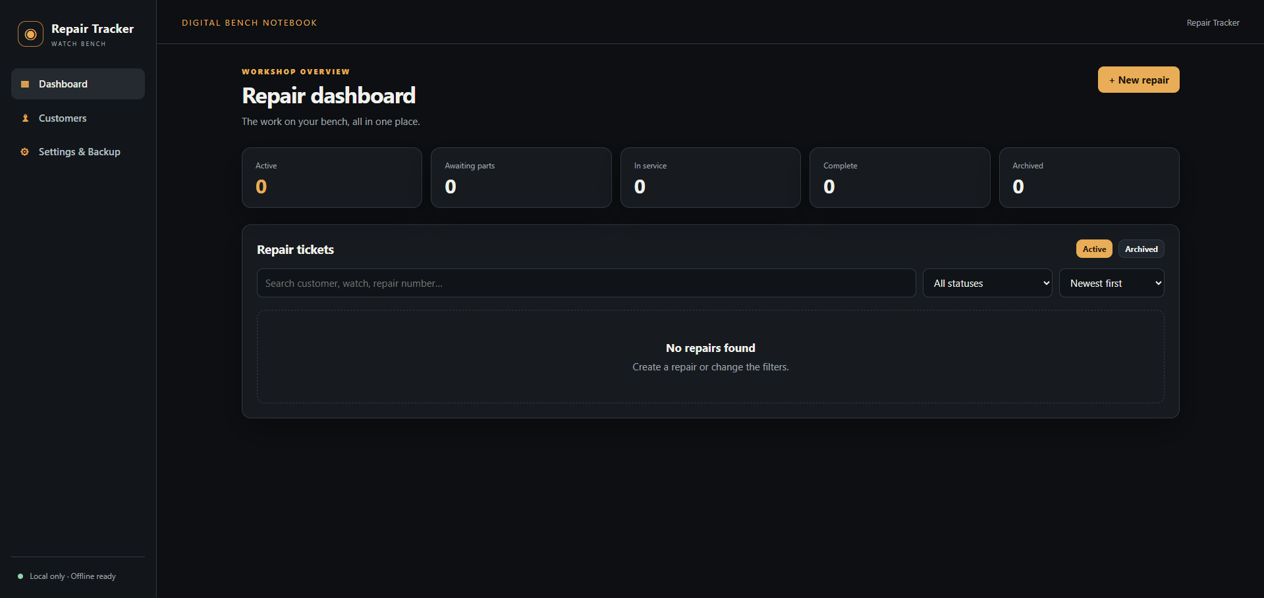The width and height of the screenshot is (1264, 598).
Task: Click the Repair Tracker title in the sidebar
Action: (x=92, y=29)
